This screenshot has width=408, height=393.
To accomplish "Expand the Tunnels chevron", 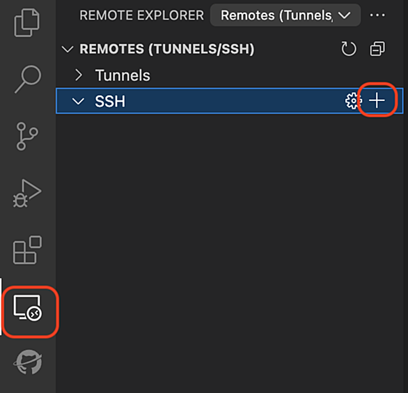I will (78, 75).
